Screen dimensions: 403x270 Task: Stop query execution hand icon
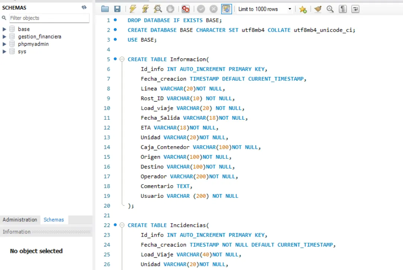(x=170, y=9)
